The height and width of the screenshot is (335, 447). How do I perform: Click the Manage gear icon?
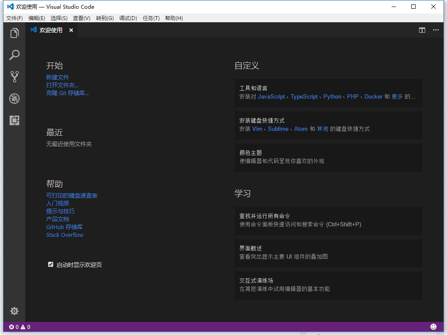[x=14, y=311]
